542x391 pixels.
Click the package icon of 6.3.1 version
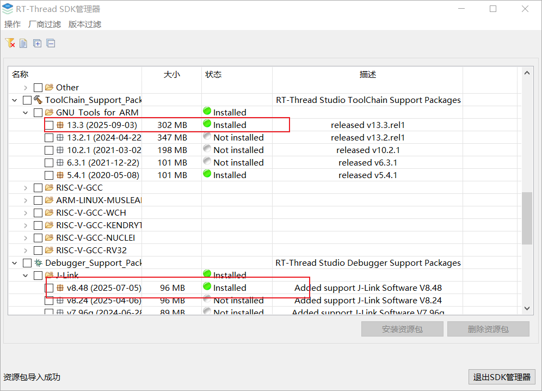60,162
